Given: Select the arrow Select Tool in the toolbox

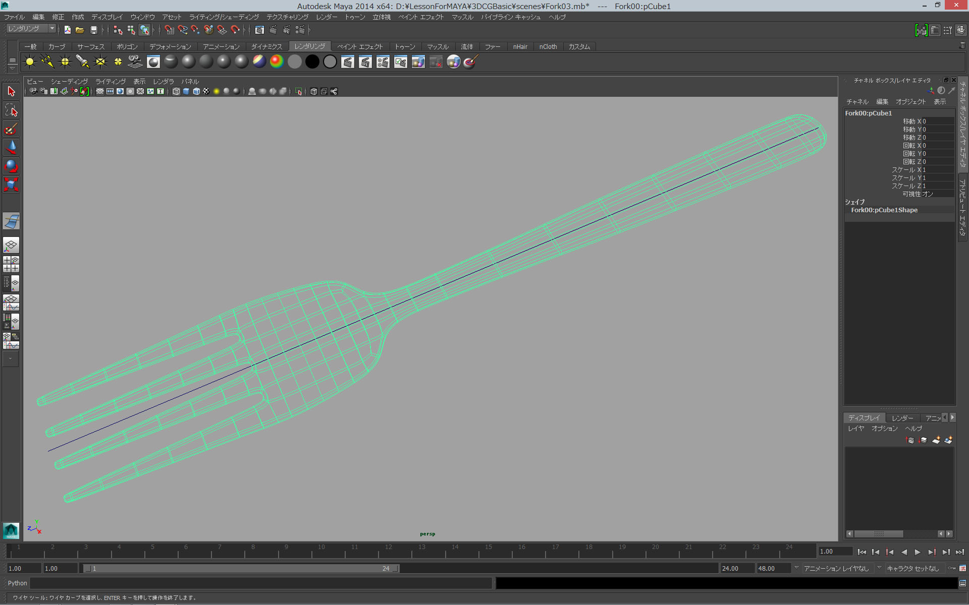Looking at the screenshot, I should tap(11, 91).
